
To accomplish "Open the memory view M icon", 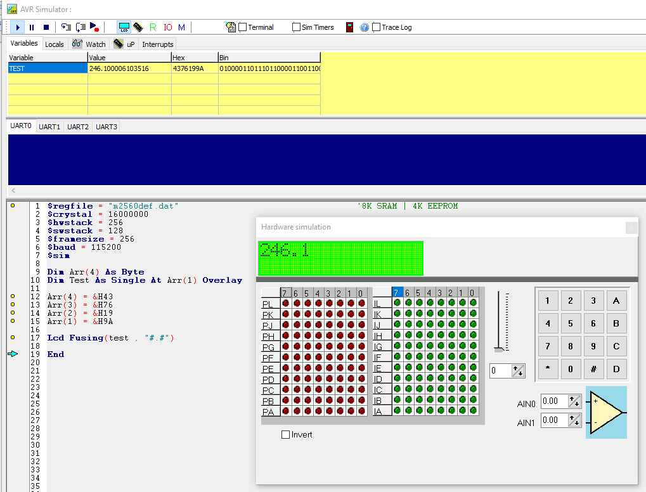I will 182,27.
